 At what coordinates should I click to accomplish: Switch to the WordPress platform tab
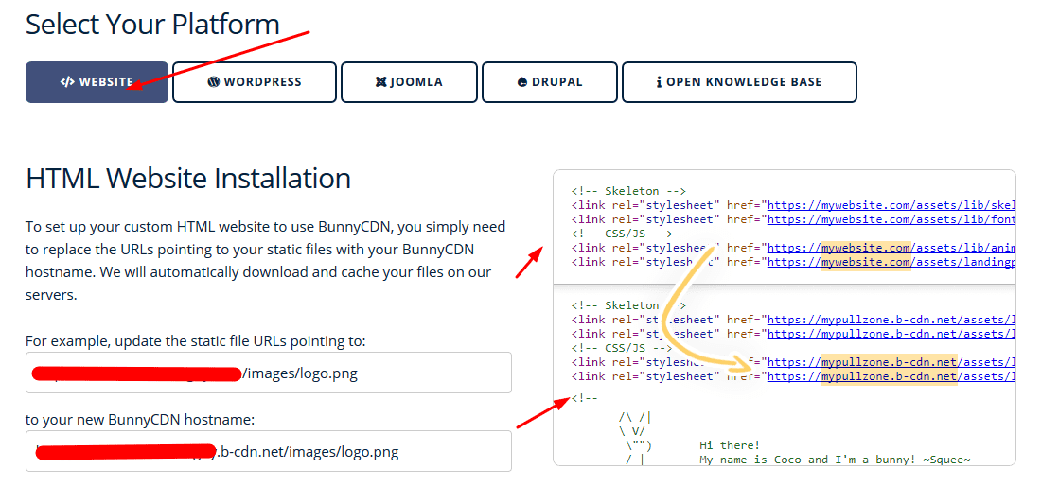coord(254,82)
